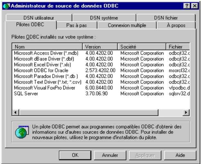Open the À propos tab
Image resolution: width=201 pixels, height=164 pixels.
click(x=176, y=25)
